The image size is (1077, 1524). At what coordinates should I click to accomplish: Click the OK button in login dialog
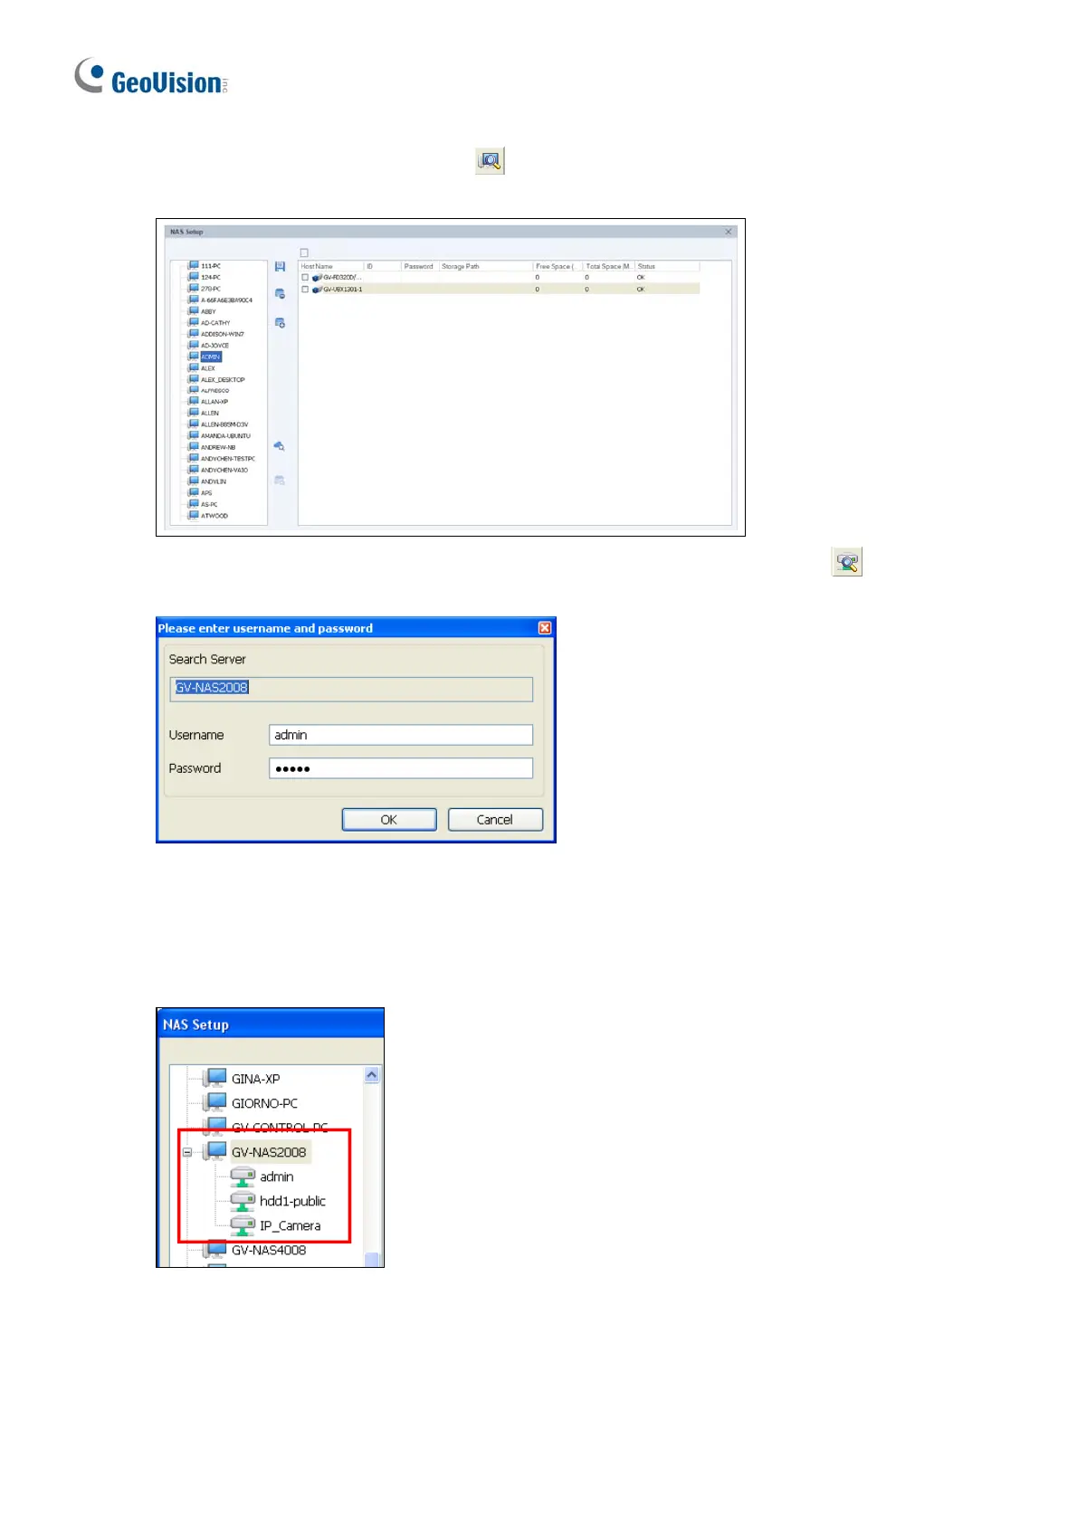[x=389, y=819]
